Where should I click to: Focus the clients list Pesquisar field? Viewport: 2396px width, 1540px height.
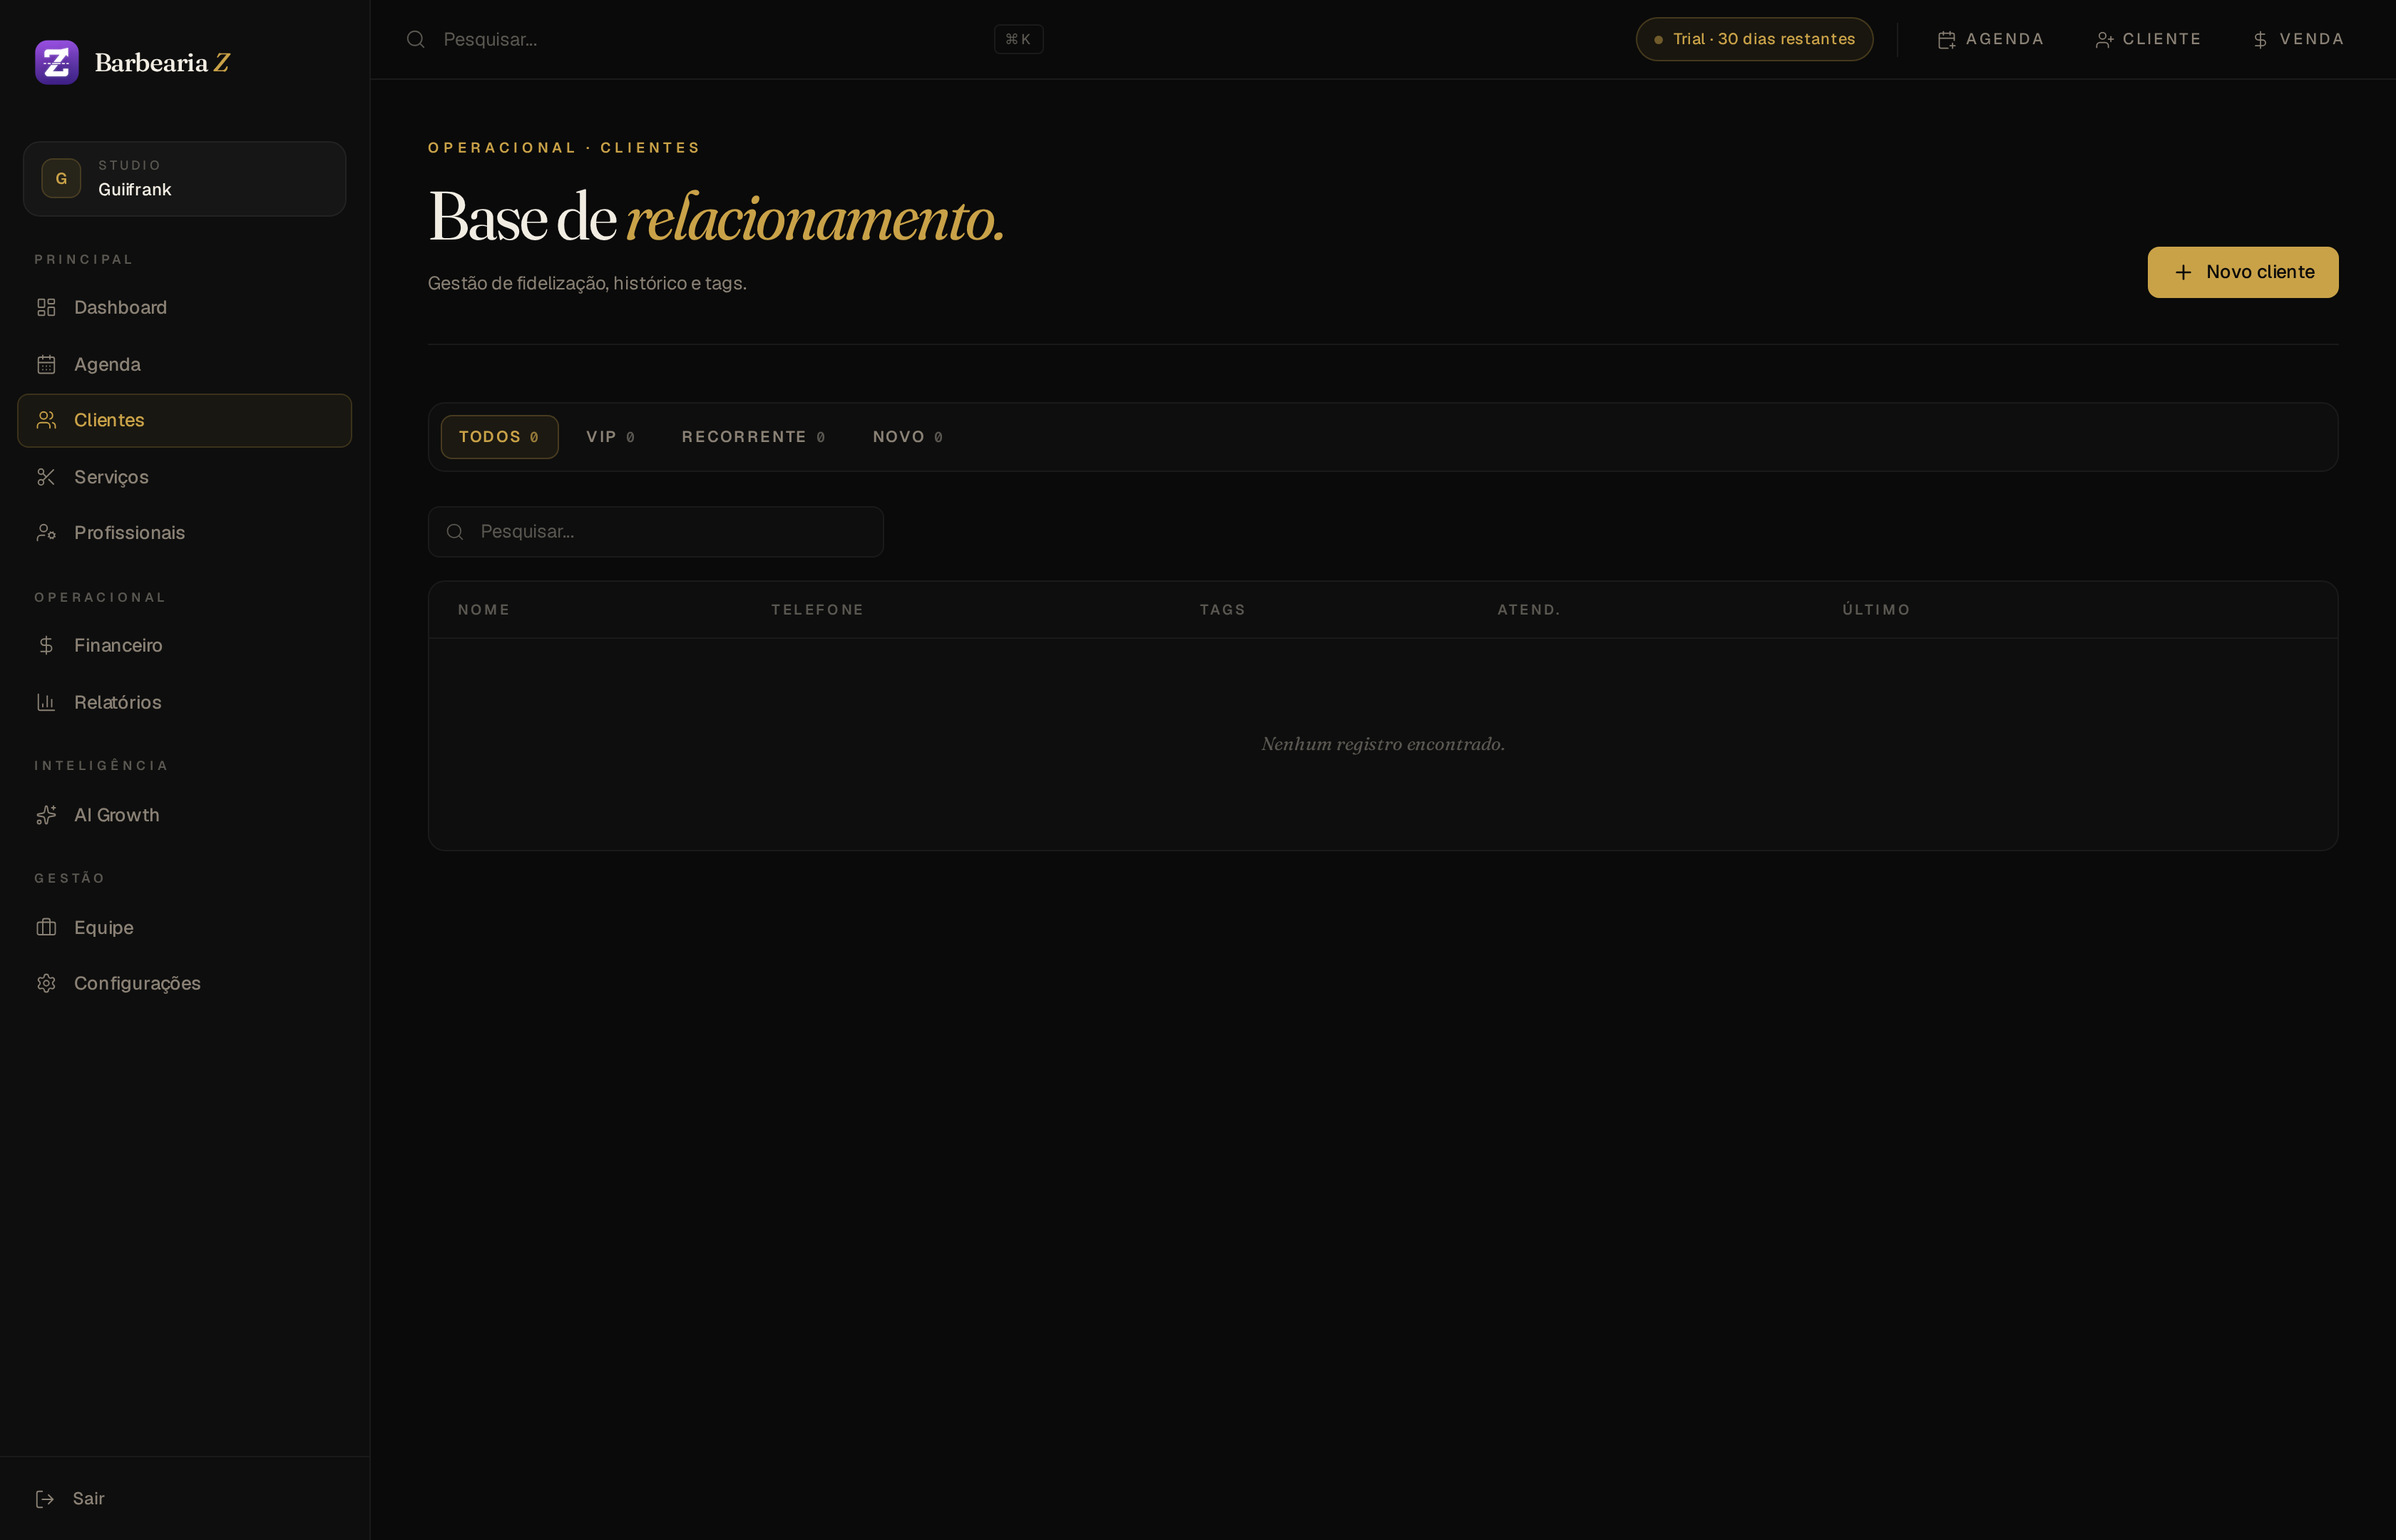point(655,531)
